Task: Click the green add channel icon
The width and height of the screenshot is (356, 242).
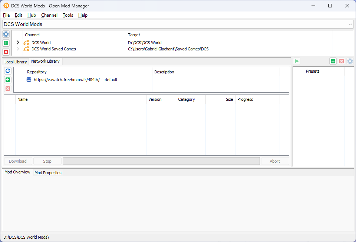Action: (x=6, y=43)
